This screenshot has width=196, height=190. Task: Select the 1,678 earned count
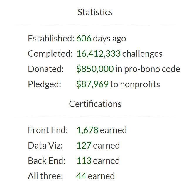[x=87, y=130]
